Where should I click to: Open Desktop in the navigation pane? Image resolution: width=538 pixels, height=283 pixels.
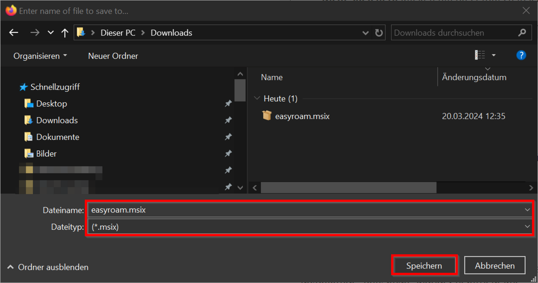[51, 104]
